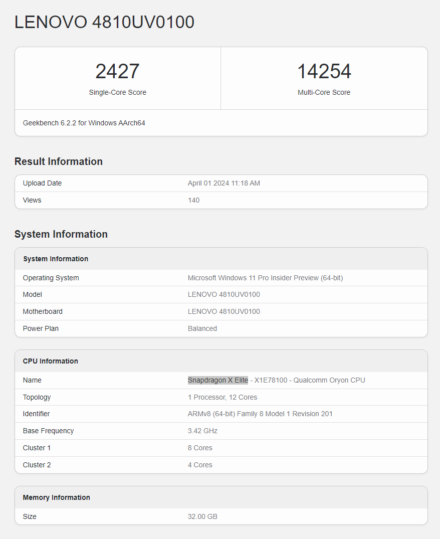440x539 pixels.
Task: Select the Power Plan value "Balanced"
Action: point(202,328)
